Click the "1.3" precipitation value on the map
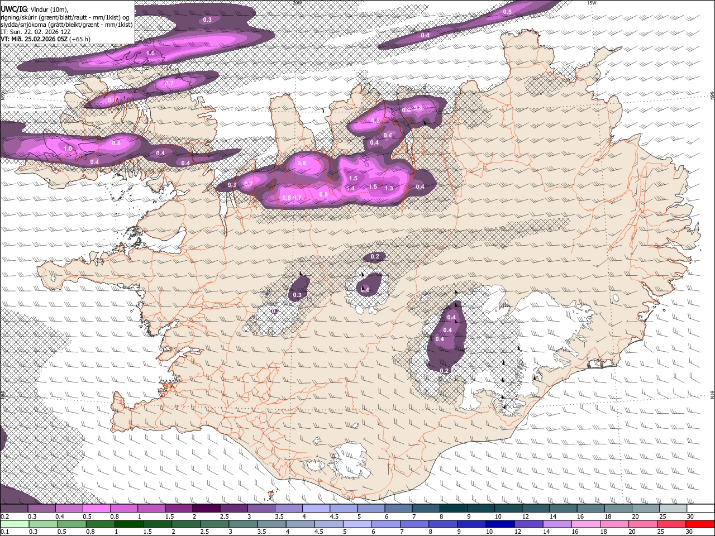 click(x=389, y=189)
